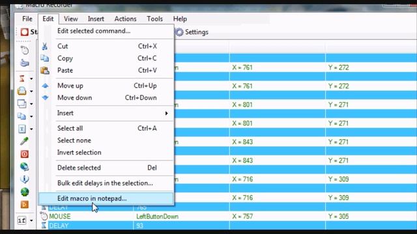Open dropdown arrow beside the open file icon
The height and width of the screenshot is (234, 417).
[x=31, y=91]
